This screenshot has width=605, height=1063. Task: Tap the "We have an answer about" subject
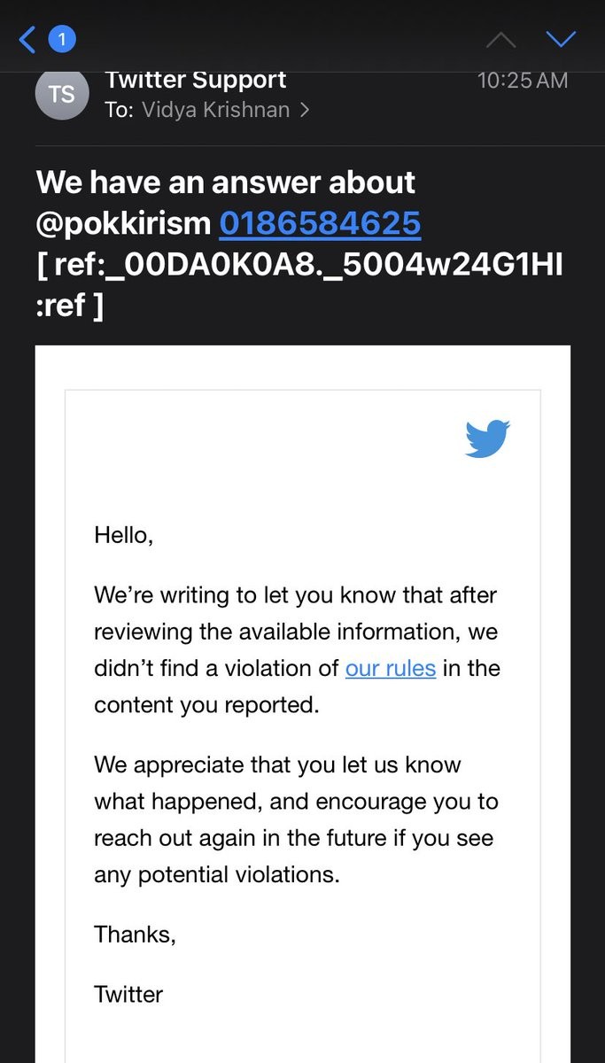tap(225, 182)
